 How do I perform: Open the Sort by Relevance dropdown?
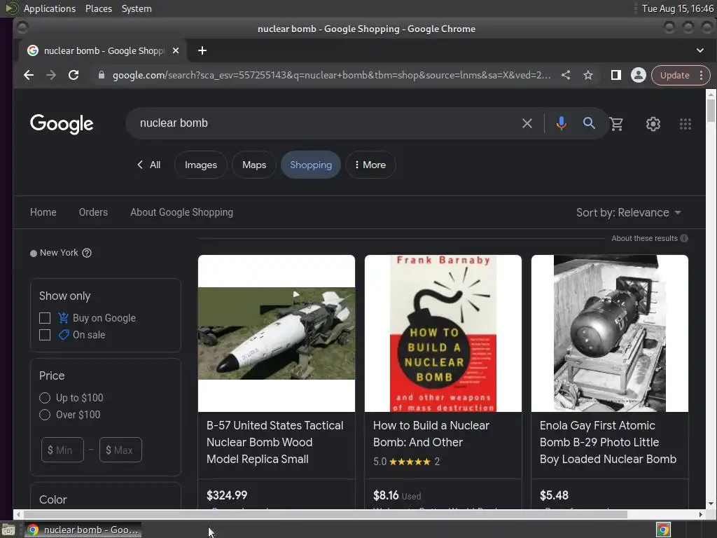click(629, 213)
